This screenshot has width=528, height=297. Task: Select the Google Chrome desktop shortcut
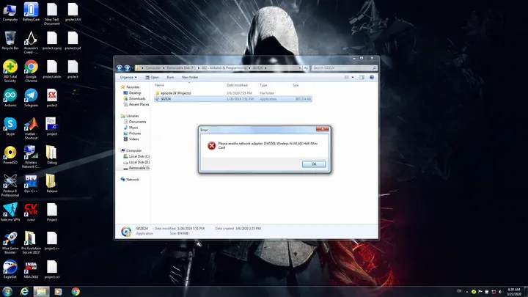tap(31, 71)
